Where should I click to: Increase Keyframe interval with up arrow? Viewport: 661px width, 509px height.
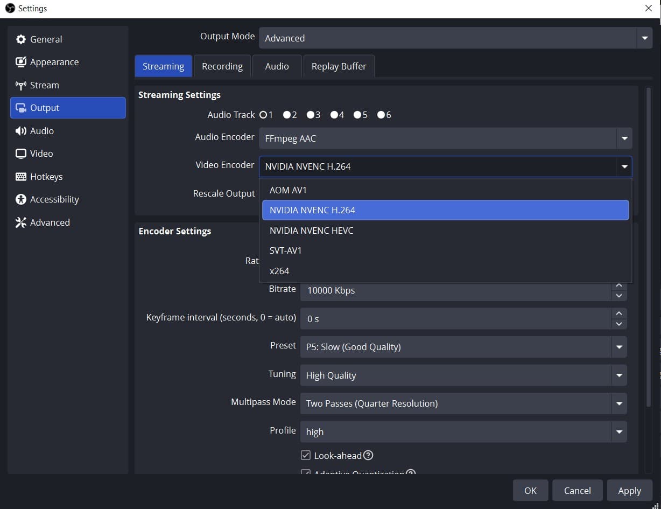[x=619, y=313]
